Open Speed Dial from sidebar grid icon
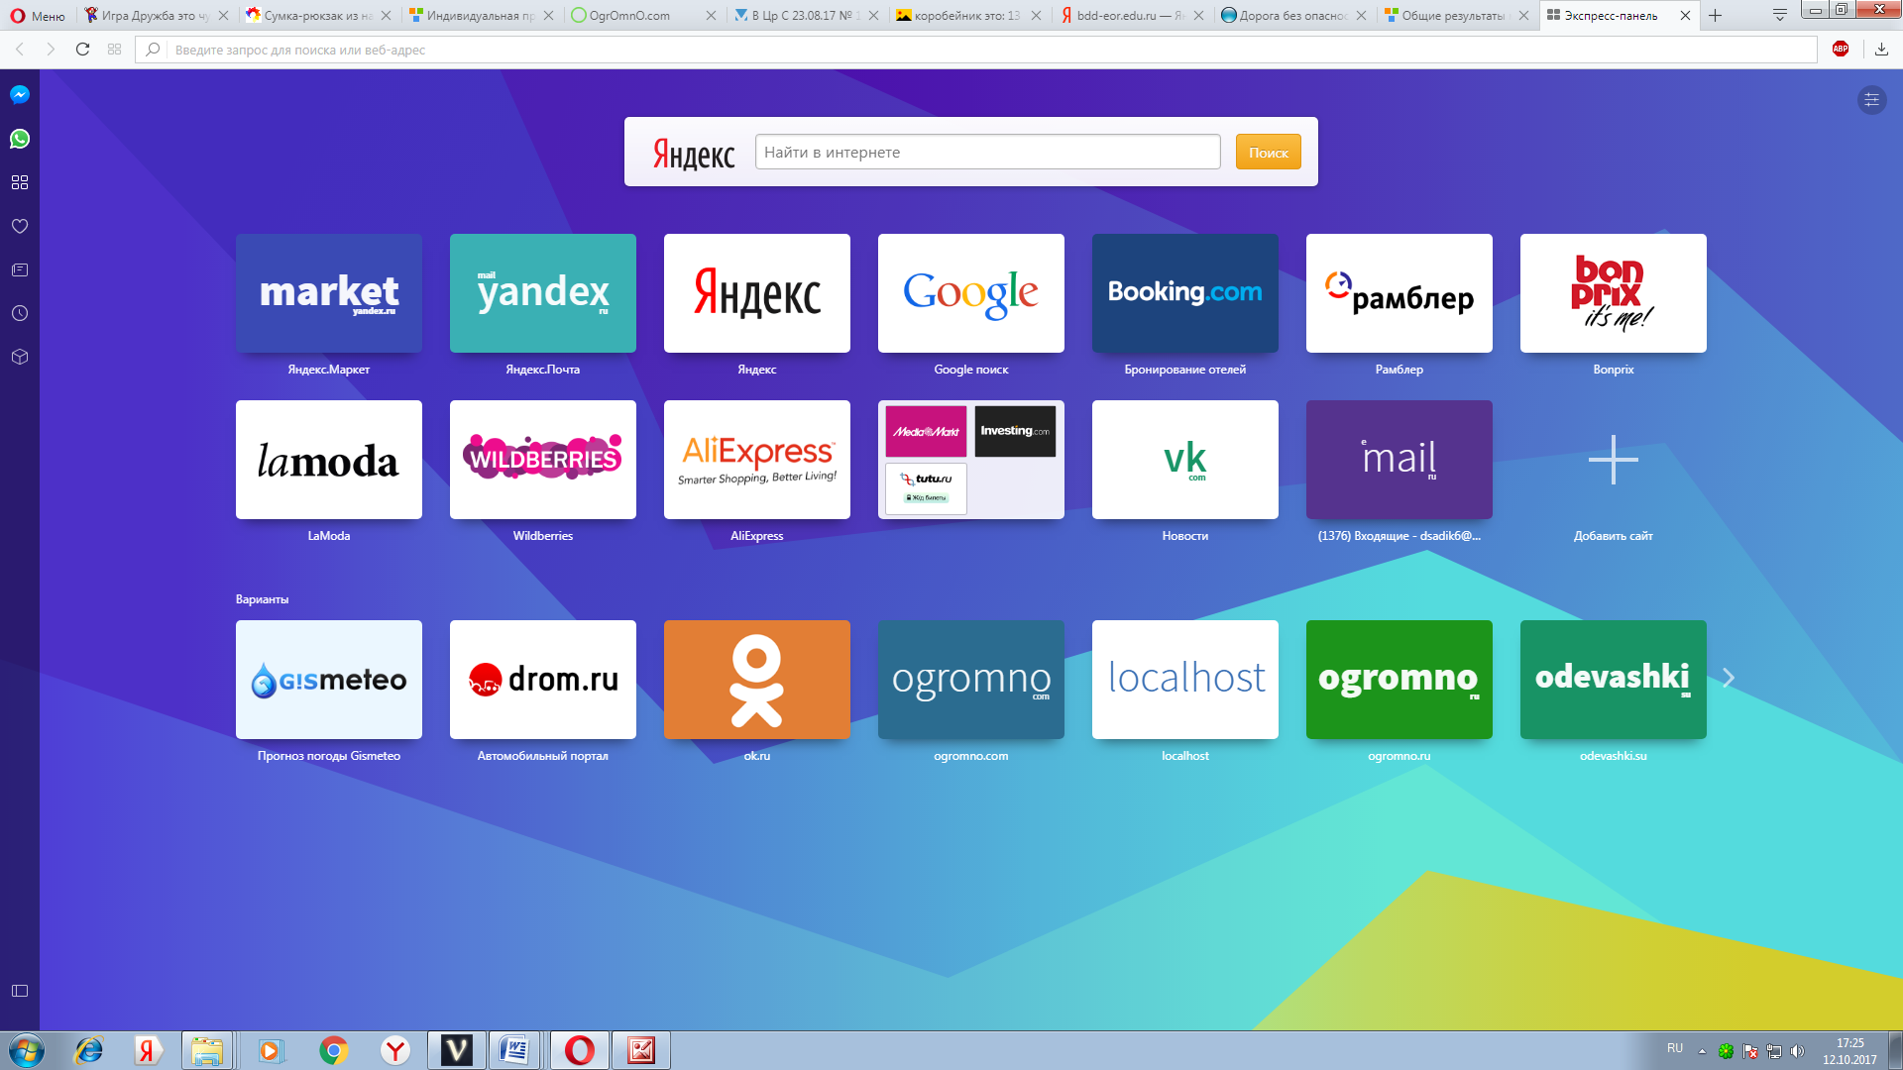This screenshot has width=1903, height=1070. coord(20,182)
